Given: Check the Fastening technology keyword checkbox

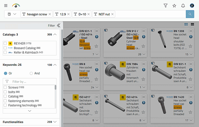Looking at the screenshot, I should [x=5, y=105].
